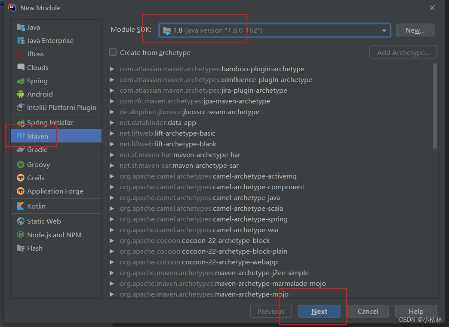Expand the net.databinder data-app node

(112, 123)
